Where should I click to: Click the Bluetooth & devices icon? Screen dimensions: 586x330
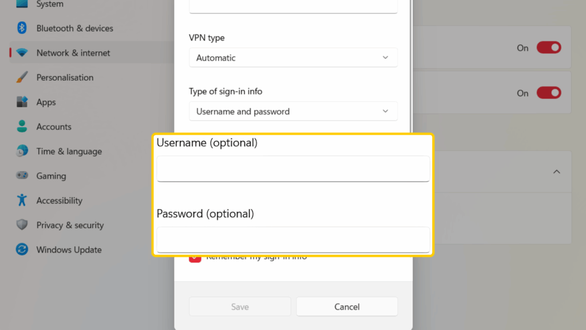[x=22, y=28]
